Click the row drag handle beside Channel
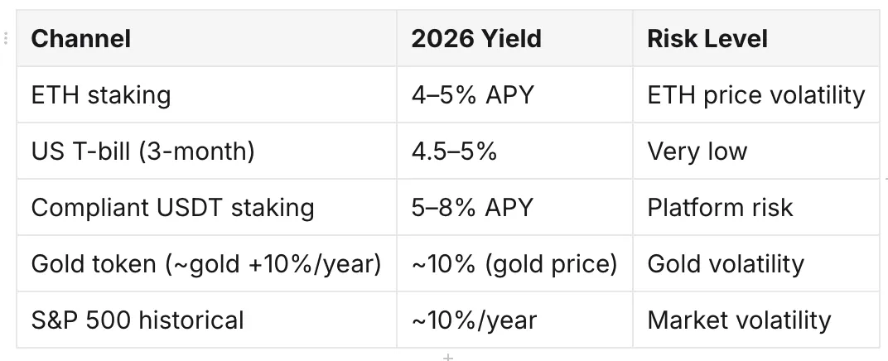This screenshot has height=361, width=888. pos(6,38)
